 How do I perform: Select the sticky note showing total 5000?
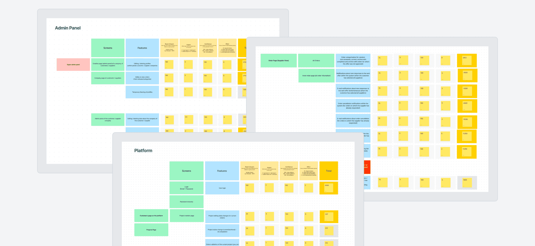pyautogui.click(x=329, y=188)
